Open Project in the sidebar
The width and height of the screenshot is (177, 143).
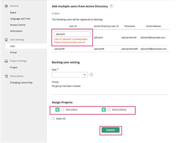(14, 67)
